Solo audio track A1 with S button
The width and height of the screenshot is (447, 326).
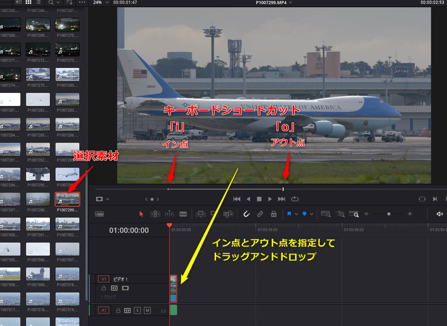point(137,310)
